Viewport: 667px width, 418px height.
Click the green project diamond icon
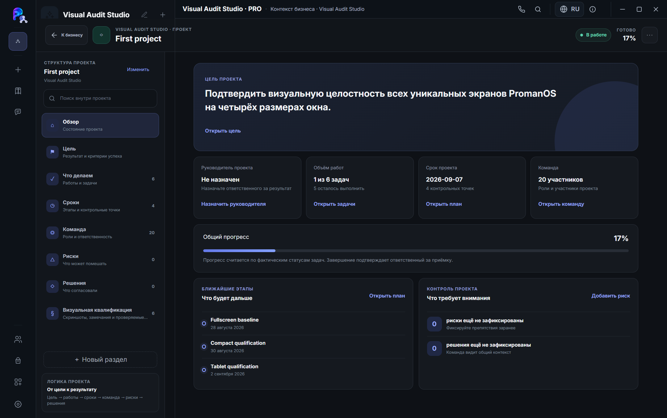pos(101,35)
